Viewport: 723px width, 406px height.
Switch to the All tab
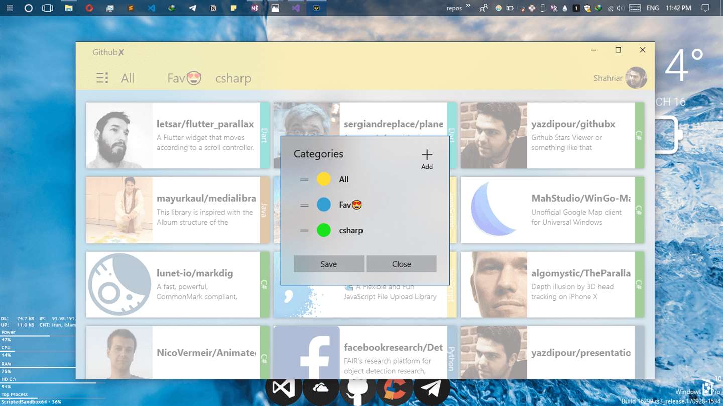(x=128, y=78)
